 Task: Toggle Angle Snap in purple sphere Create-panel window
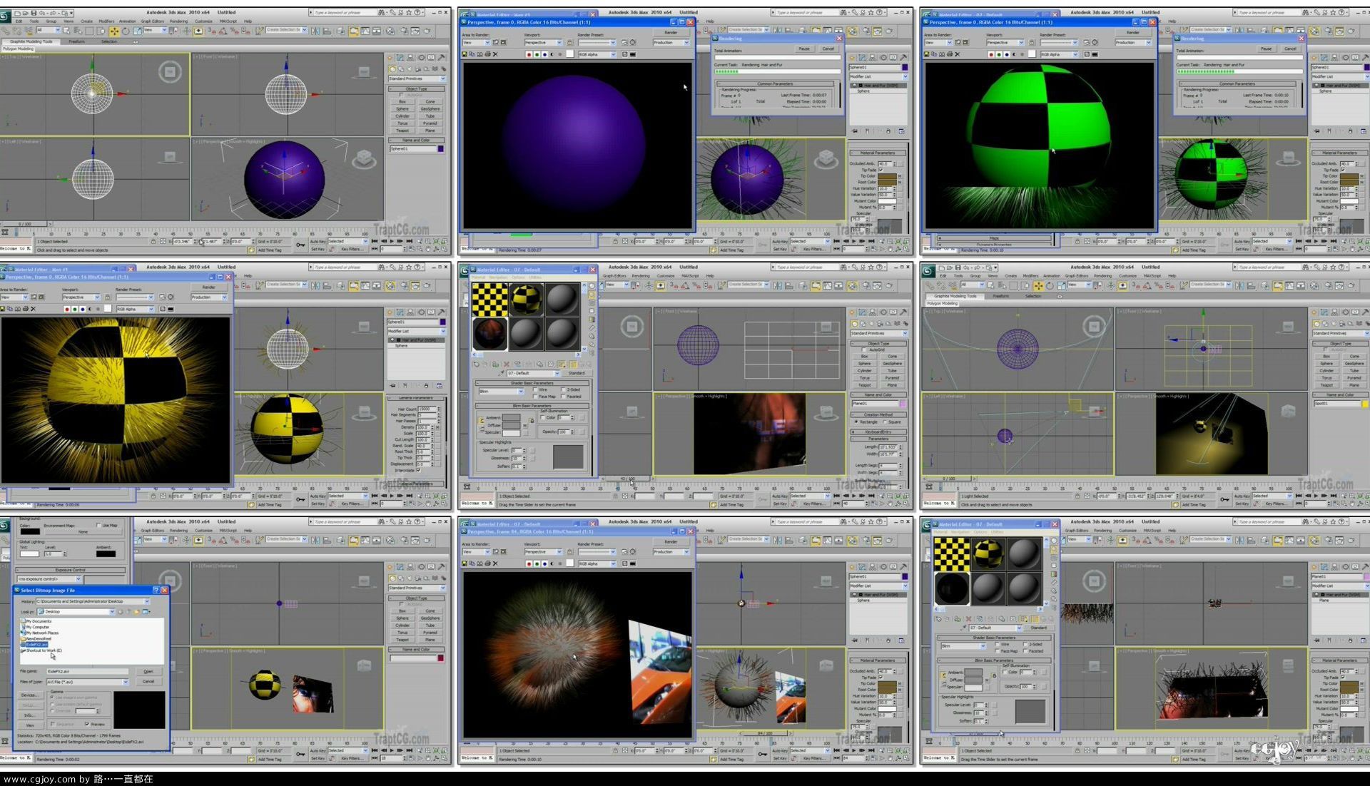click(223, 31)
